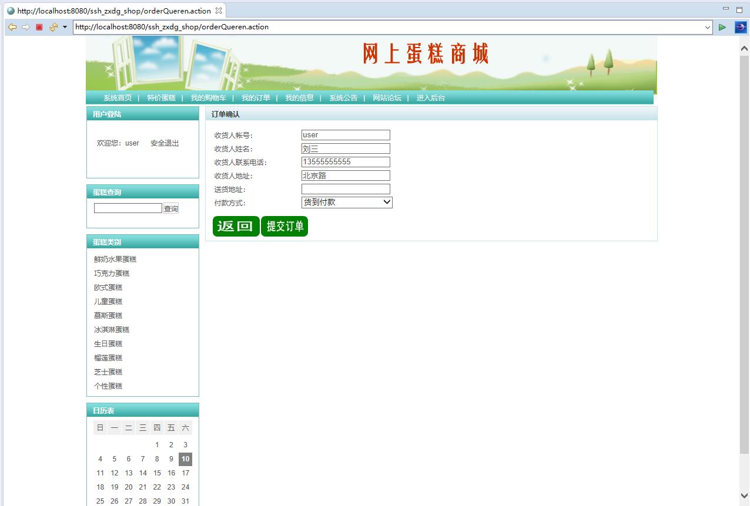Expand the address bar URL history dropdown
The height and width of the screenshot is (506, 750).
(x=707, y=27)
